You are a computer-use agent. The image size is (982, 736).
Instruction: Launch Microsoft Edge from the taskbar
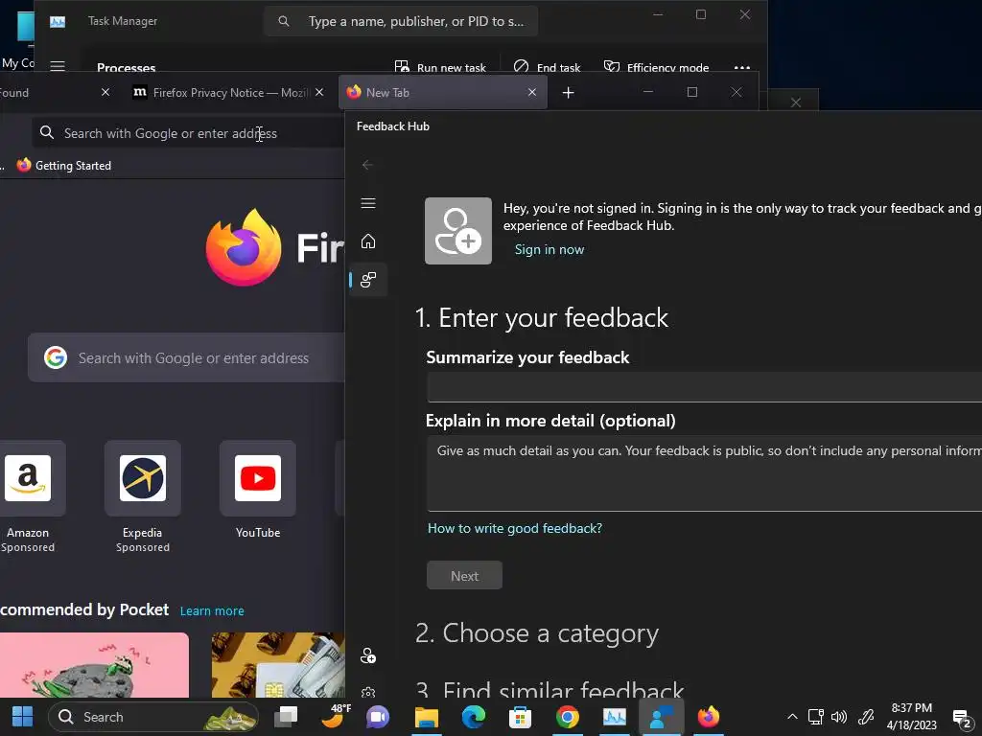coord(474,717)
